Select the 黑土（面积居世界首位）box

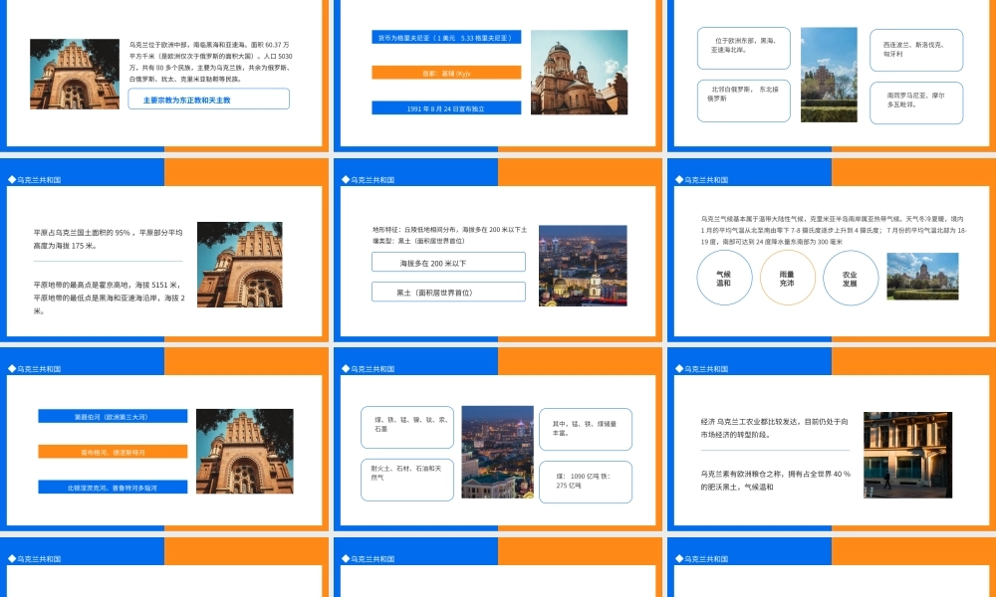pos(448,292)
